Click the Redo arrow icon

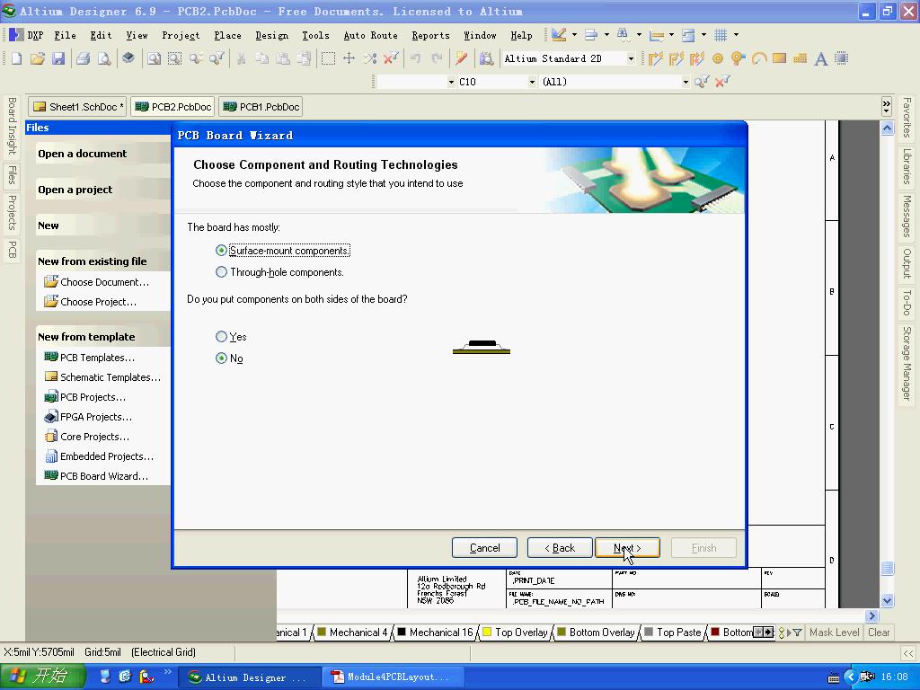click(437, 58)
